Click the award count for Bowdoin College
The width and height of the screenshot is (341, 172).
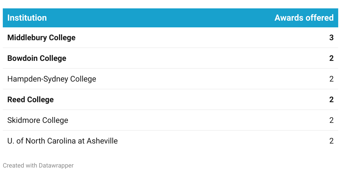[331, 58]
